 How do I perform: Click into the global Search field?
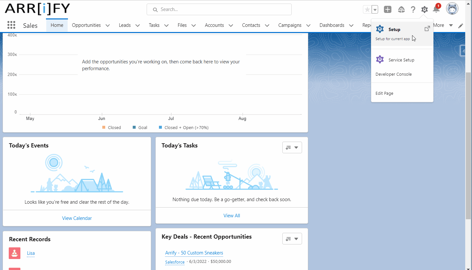pos(219,9)
